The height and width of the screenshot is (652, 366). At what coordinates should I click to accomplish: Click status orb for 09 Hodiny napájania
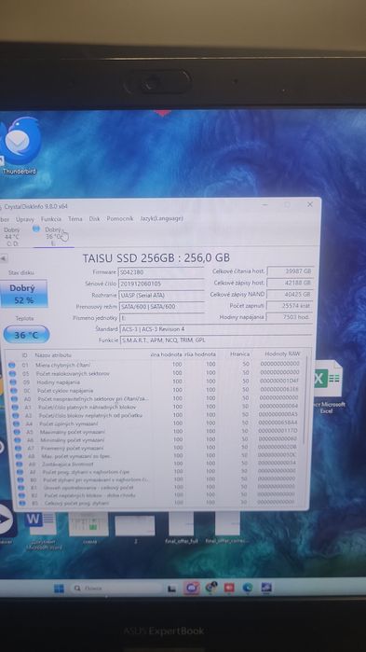coord(13,381)
